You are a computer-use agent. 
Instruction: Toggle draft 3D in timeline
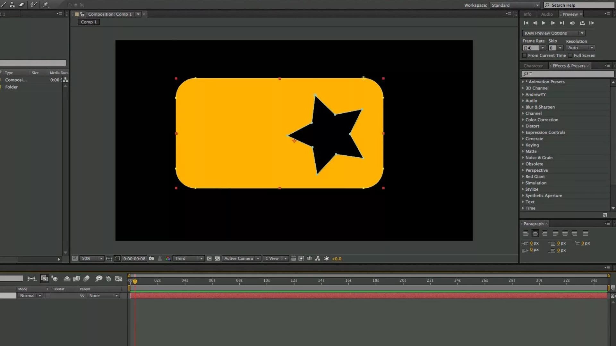point(54,279)
